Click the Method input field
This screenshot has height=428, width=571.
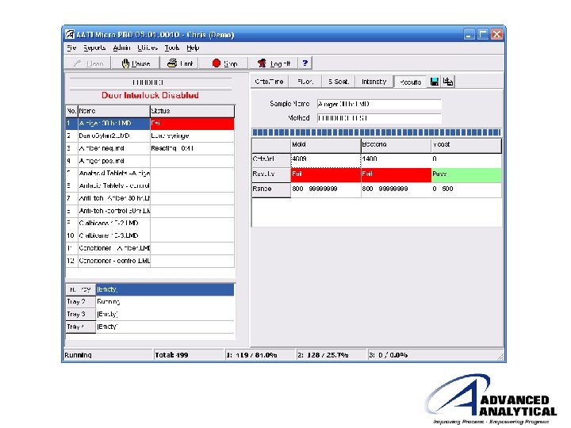tap(379, 118)
